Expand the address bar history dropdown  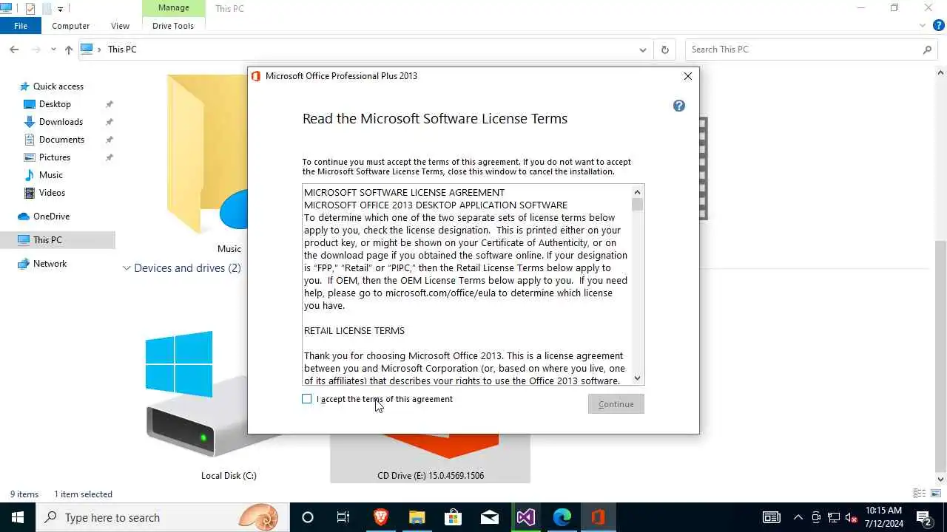tap(643, 50)
